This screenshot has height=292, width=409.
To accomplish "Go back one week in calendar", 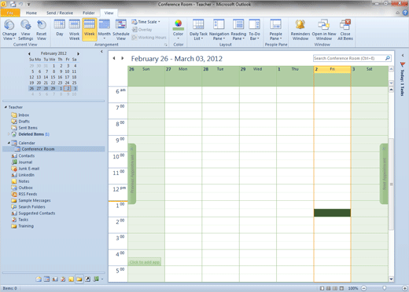I will tap(114, 58).
